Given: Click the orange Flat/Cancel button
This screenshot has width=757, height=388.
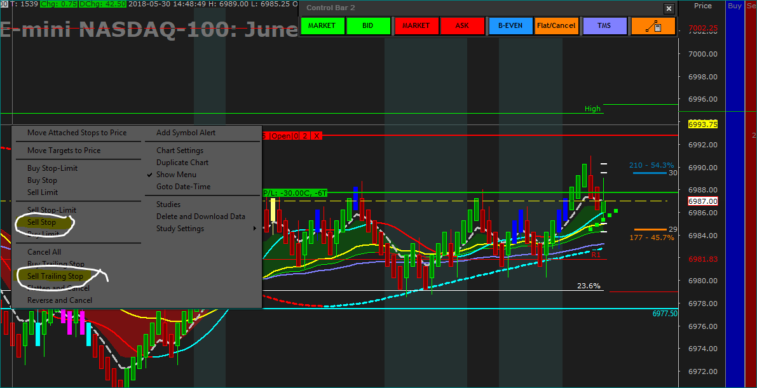Looking at the screenshot, I should click(556, 25).
